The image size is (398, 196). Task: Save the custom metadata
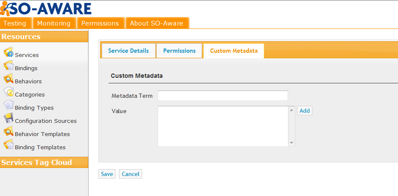[x=107, y=174]
